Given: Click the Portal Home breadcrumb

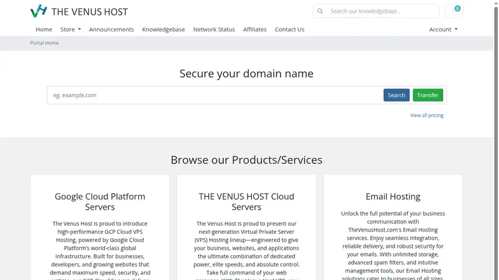Looking at the screenshot, I should click(44, 43).
